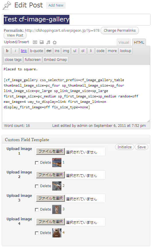Image resolution: width=152 pixels, height=248 pixels.
Task: Choose a file for Upload image 3
Action: tap(50, 198)
